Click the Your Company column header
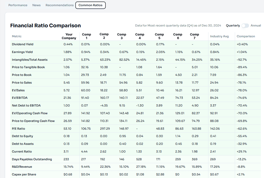This screenshot has width=264, height=178. (x=69, y=36)
